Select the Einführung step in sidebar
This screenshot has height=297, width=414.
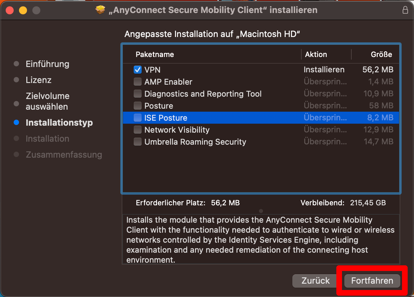point(47,64)
